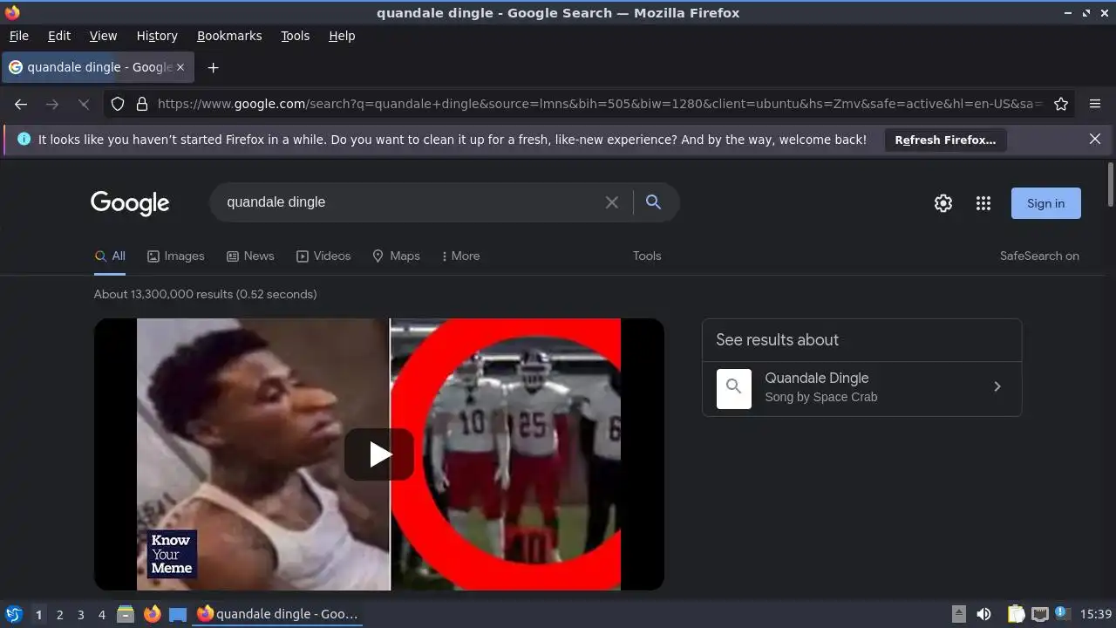Open clipboard manager tray icon

[1016, 614]
